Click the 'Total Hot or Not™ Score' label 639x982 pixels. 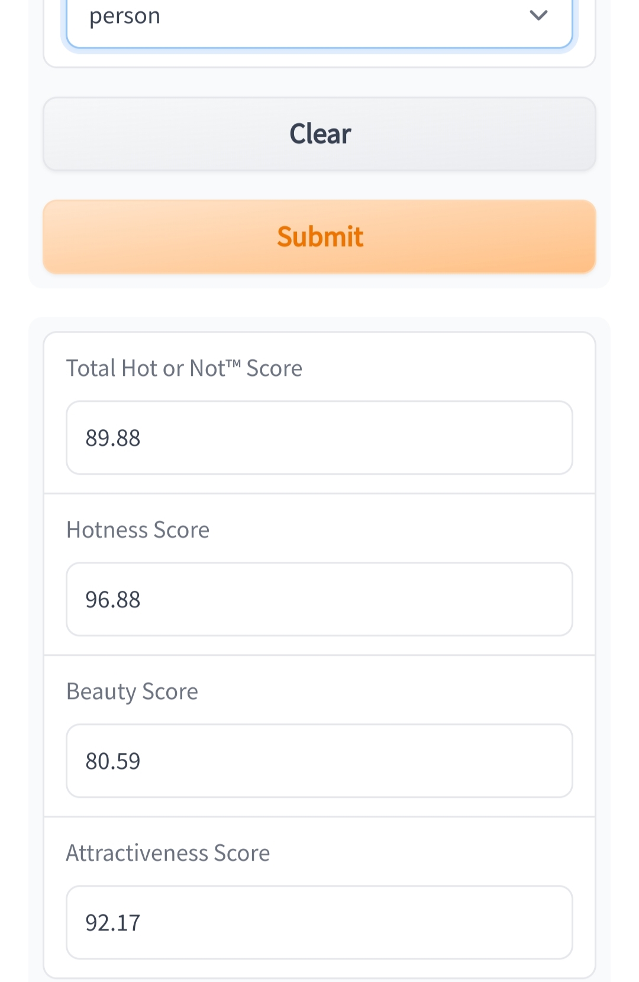[x=184, y=368]
